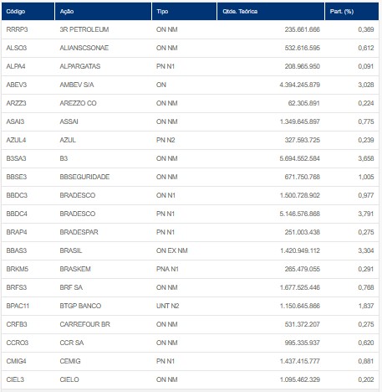Select the ARZZ3 code cell
Viewport: 382px width, 392px height.
click(16, 103)
